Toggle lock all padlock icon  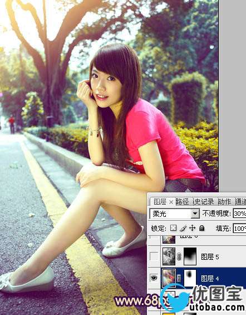pyautogui.click(x=201, y=228)
